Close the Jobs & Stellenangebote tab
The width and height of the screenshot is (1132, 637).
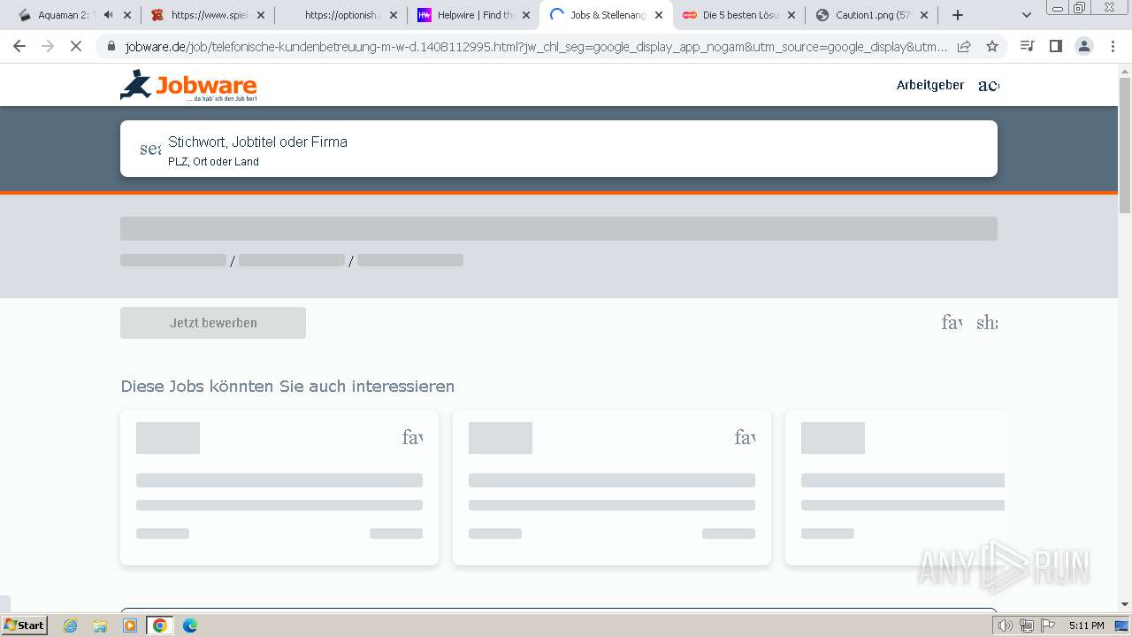659,15
